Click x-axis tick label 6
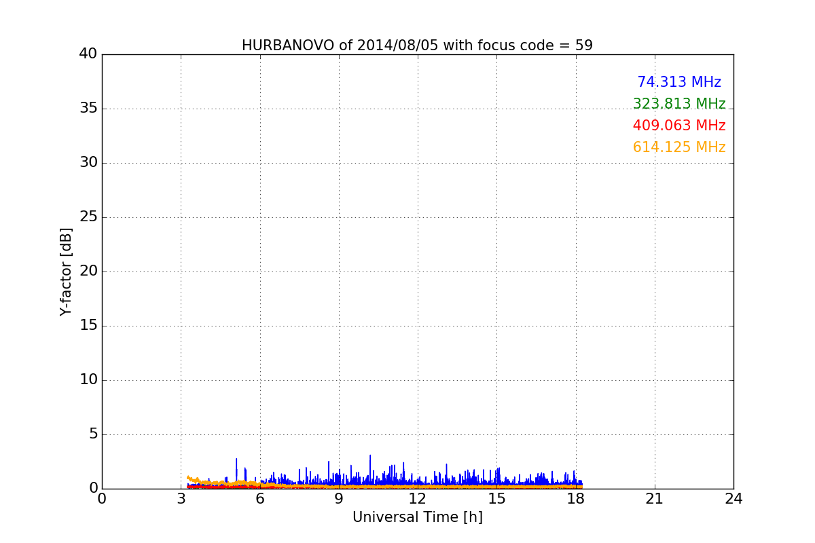Screen dimensions: 815x543 [x=259, y=499]
